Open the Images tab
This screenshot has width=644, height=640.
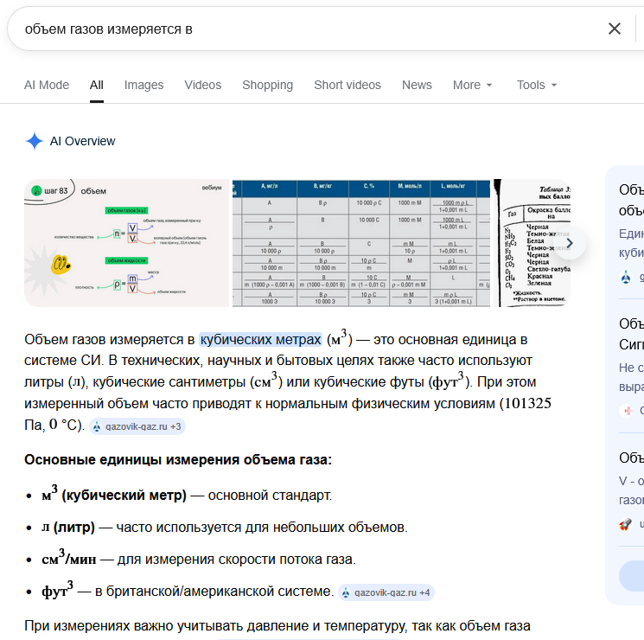pyautogui.click(x=143, y=85)
